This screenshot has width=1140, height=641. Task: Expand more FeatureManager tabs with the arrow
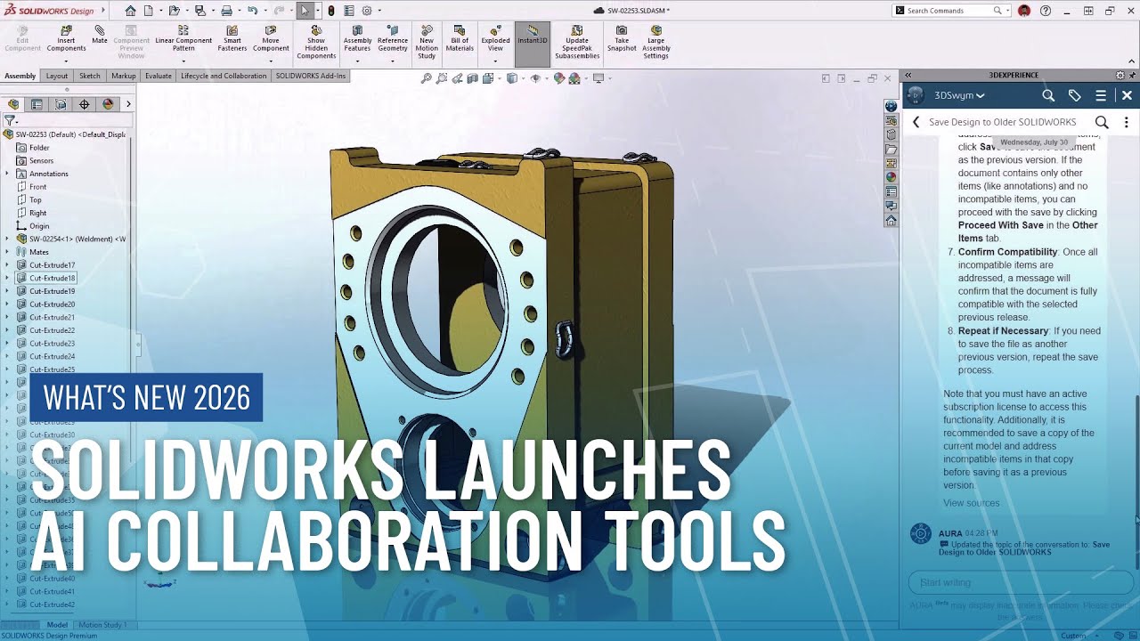click(x=128, y=104)
